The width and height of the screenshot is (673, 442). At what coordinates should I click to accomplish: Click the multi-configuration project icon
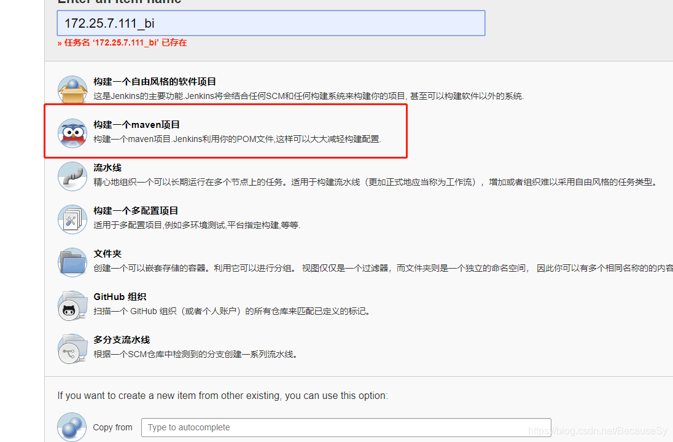click(x=72, y=219)
